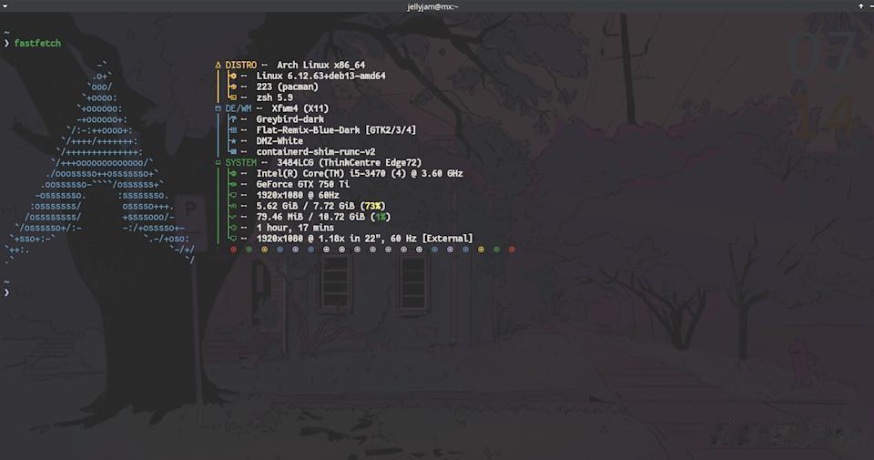Click the disk icon beside 79.46 MiB

pos(233,217)
